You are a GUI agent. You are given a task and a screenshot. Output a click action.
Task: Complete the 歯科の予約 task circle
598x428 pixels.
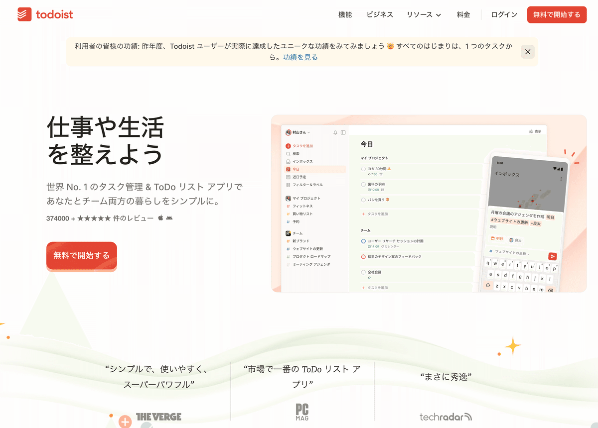click(363, 184)
